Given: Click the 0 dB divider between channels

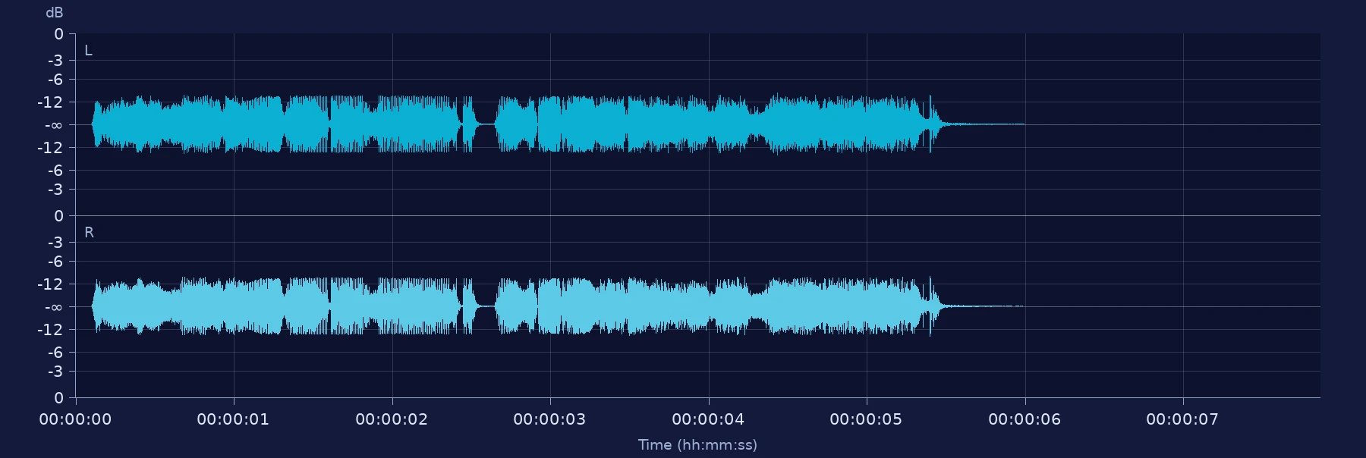Looking at the screenshot, I should (697, 215).
